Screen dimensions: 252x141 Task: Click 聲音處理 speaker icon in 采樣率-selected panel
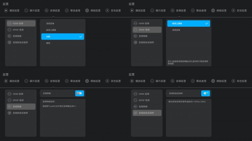193,81
